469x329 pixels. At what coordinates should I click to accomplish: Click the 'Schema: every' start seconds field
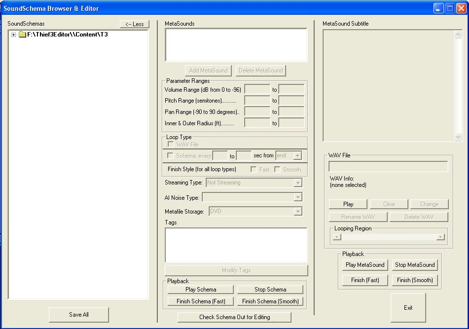pyautogui.click(x=220, y=156)
